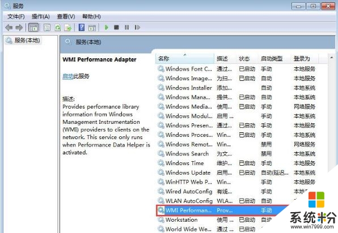Click the gear icon beside Windows Update
This screenshot has height=233, width=338.
pos(161,172)
